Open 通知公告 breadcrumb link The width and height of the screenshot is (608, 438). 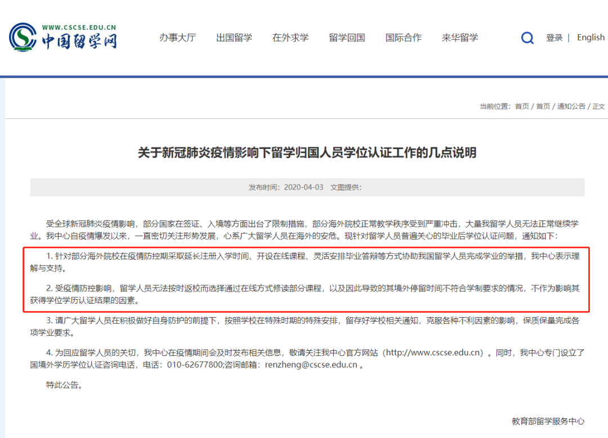pyautogui.click(x=571, y=106)
